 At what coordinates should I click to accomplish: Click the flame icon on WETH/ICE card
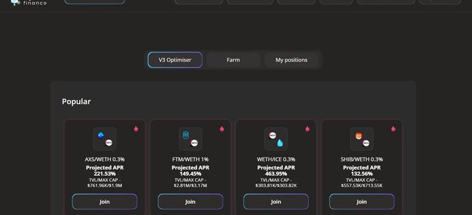[307, 129]
